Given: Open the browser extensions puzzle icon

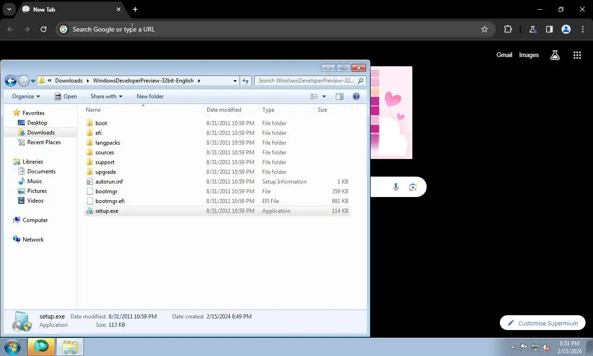Looking at the screenshot, I should pos(508,29).
